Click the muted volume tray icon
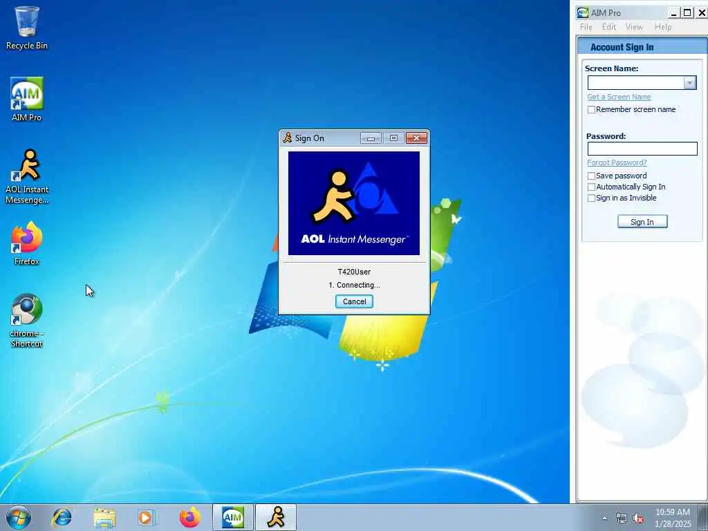This screenshot has width=708, height=531. click(638, 519)
